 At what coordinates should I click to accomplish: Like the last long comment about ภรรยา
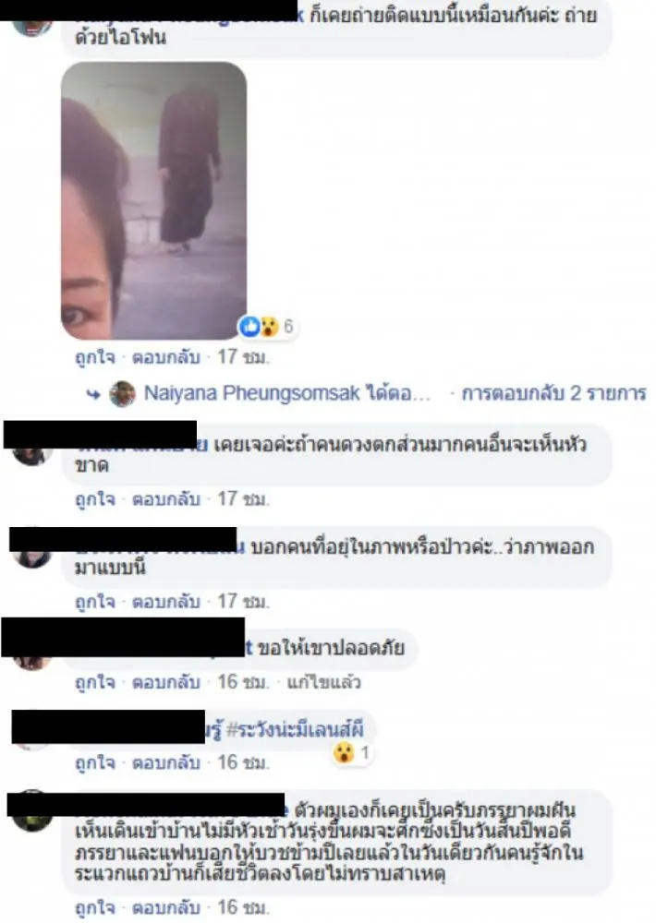tap(95, 907)
